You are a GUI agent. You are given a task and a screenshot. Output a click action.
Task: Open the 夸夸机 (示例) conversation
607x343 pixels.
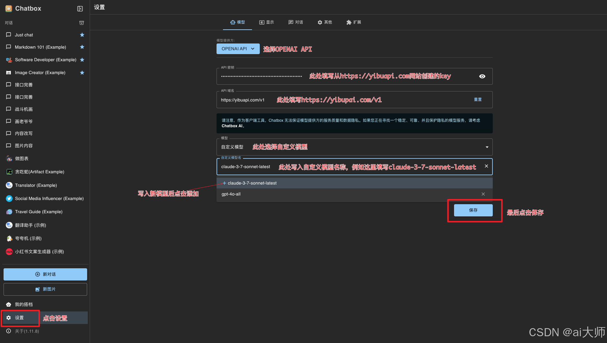pyautogui.click(x=45, y=238)
